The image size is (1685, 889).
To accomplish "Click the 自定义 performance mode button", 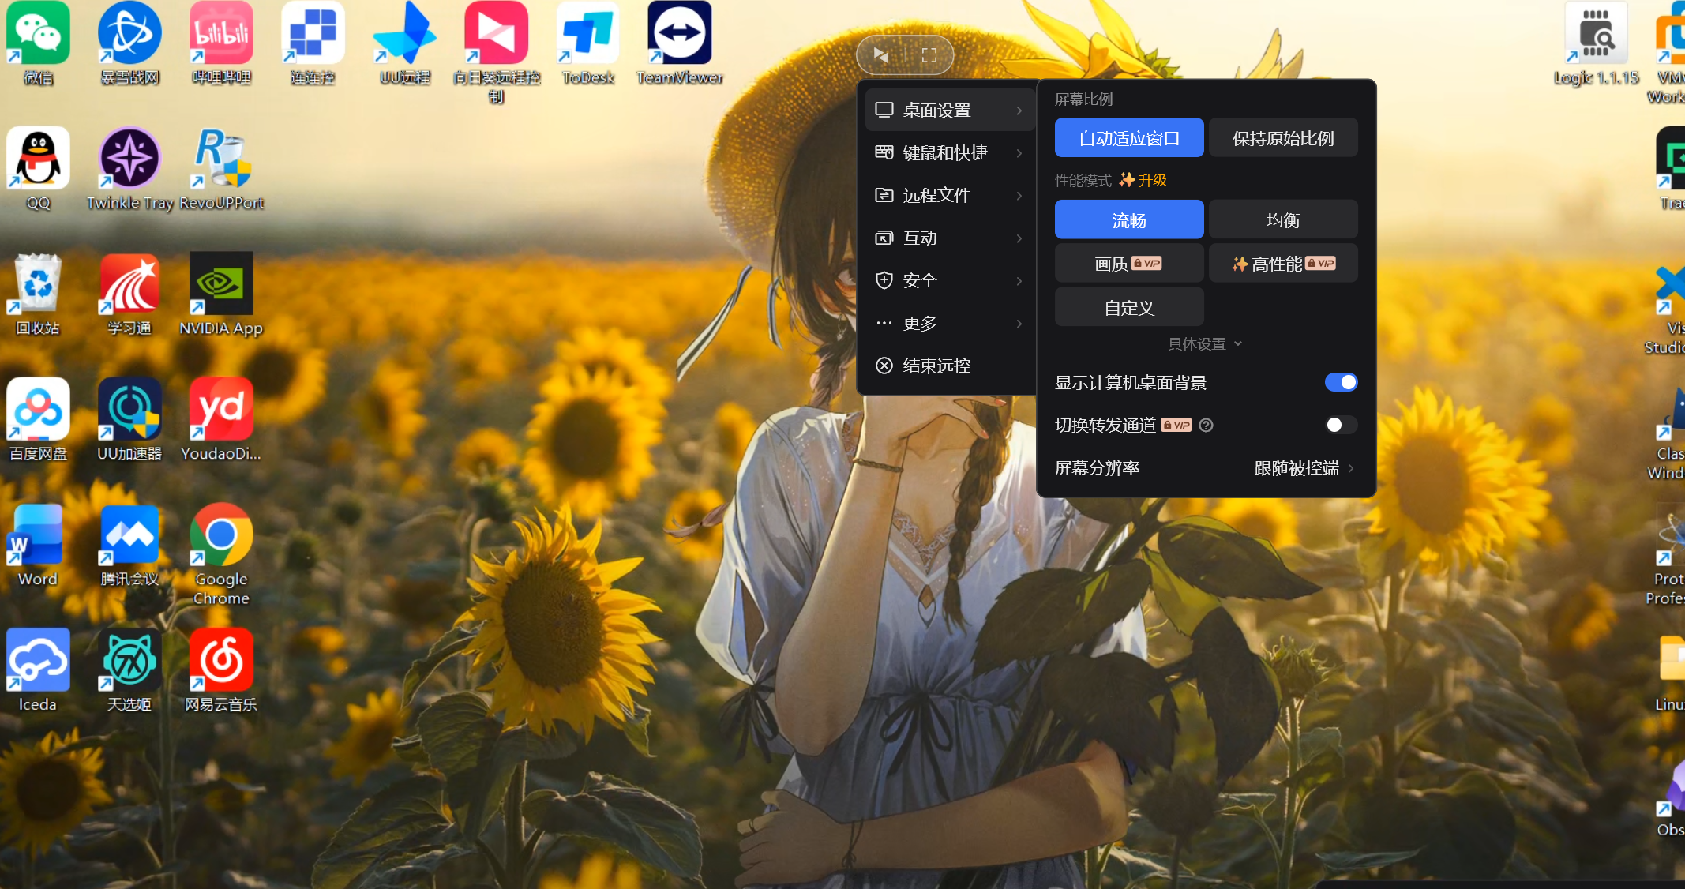I will coord(1129,308).
